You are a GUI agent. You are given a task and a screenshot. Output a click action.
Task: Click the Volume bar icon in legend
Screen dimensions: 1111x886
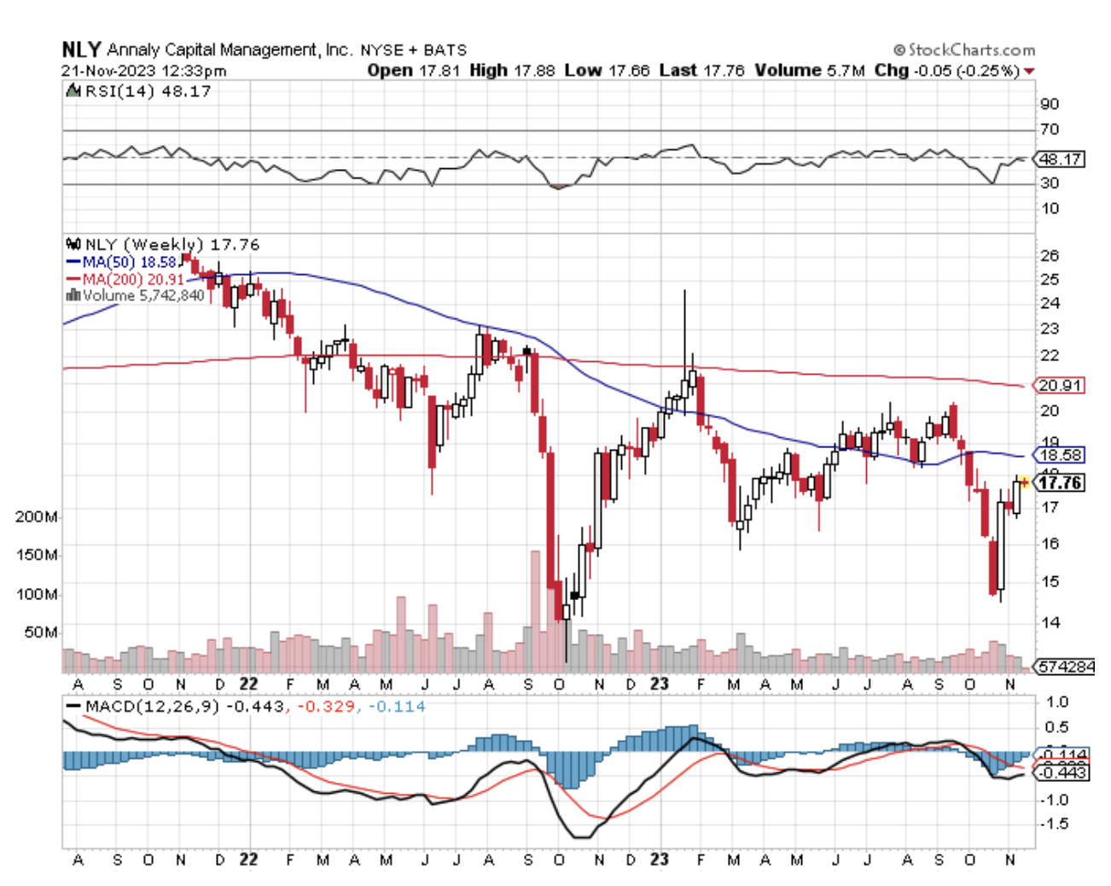[x=73, y=295]
